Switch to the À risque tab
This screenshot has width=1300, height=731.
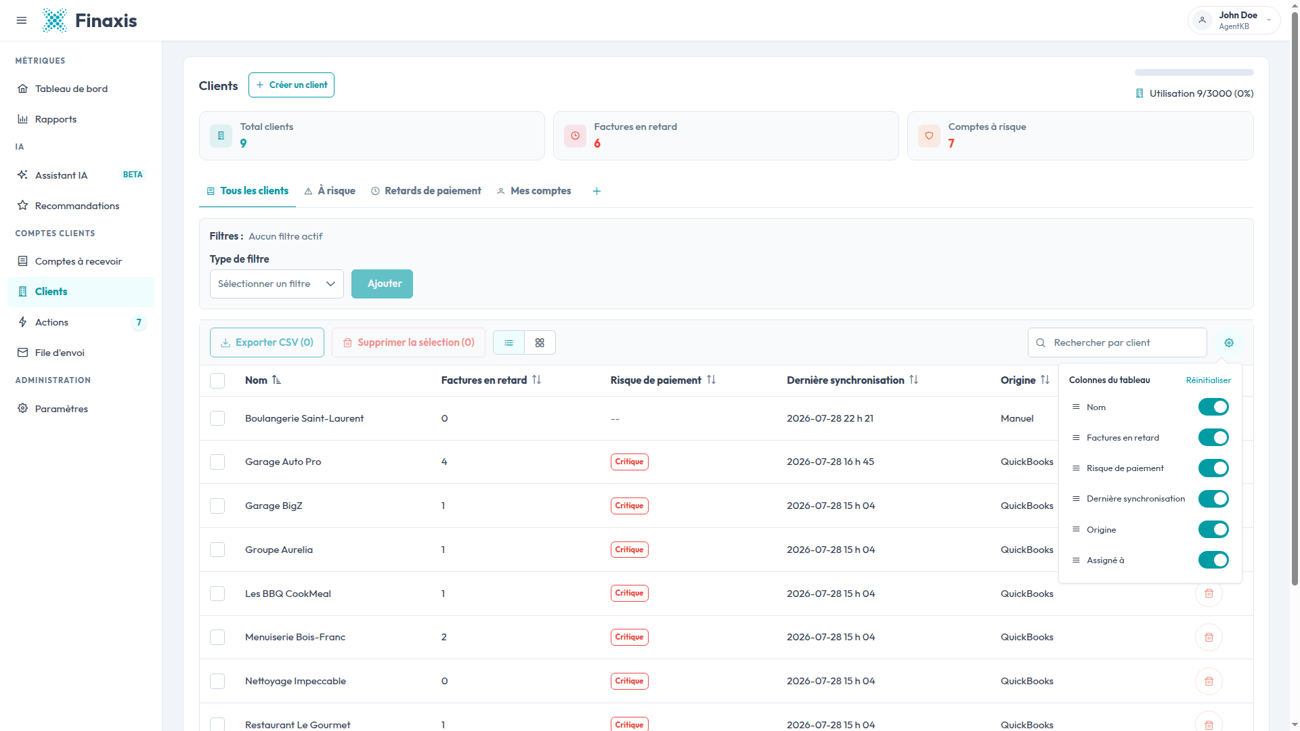(330, 192)
